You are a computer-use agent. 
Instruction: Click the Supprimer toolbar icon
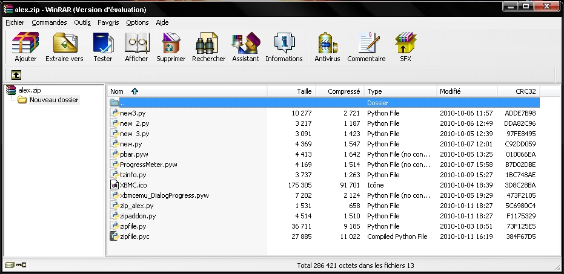click(171, 47)
